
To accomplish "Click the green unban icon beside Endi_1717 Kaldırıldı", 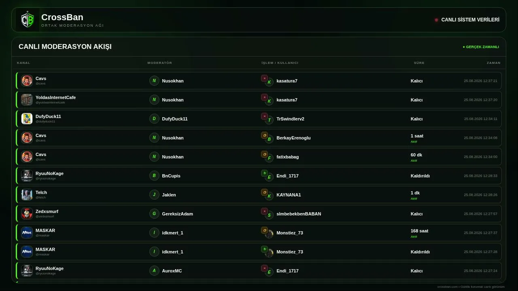I will 264,173.
